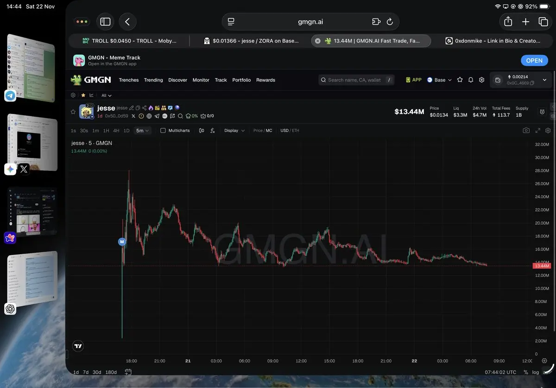The height and width of the screenshot is (388, 556).
Task: Search jesse token with magnifier icon
Action: pyautogui.click(x=180, y=116)
